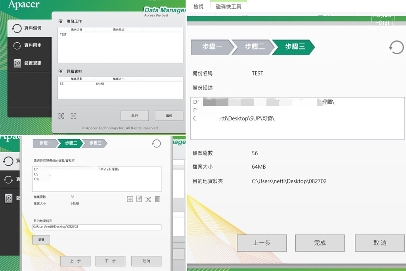Select 步驟三 in the step-three window
The image size is (406, 271).
click(295, 47)
